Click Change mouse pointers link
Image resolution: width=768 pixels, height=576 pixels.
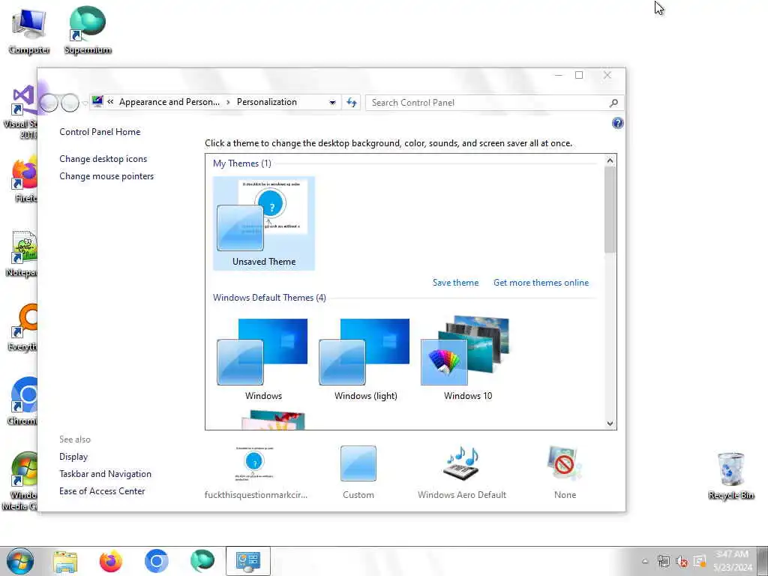(106, 175)
